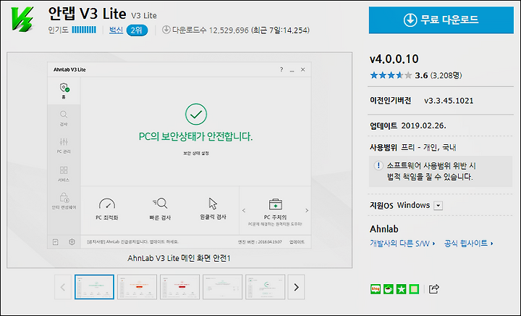Click the 3.6 (3,208명) rating text
This screenshot has height=316, width=521.
coord(439,75)
